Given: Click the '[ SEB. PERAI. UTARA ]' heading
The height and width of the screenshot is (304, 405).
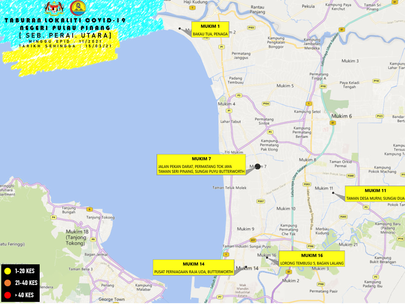Looking at the screenshot, I should coord(65,35).
